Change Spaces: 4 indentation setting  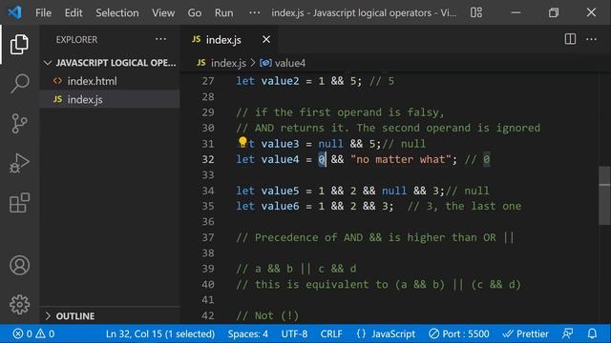(248, 333)
